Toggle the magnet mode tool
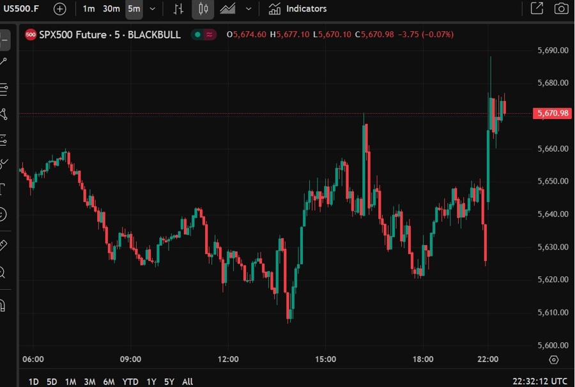Screen dimensions: 575x387 click(3, 304)
